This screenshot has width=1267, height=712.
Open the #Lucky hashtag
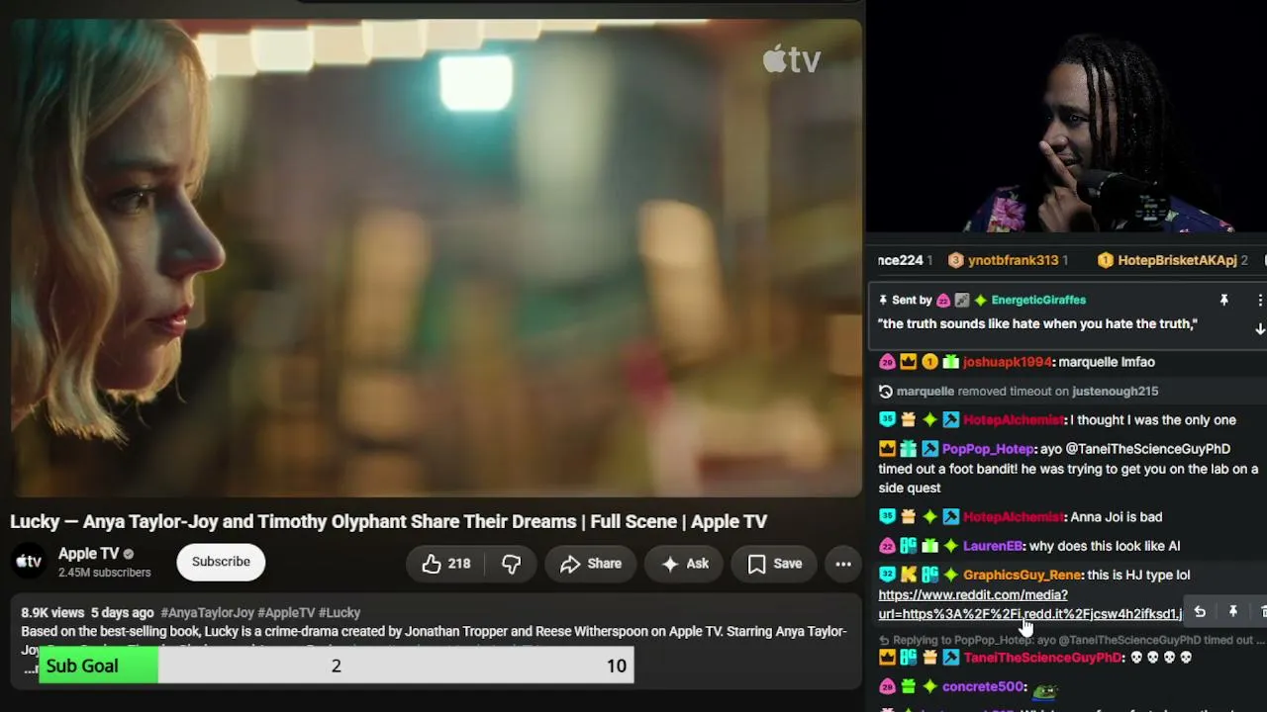click(340, 613)
